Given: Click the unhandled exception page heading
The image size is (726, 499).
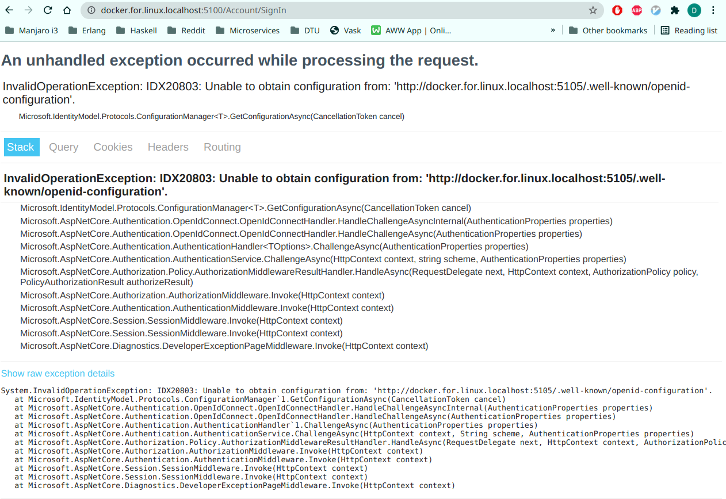Looking at the screenshot, I should pyautogui.click(x=240, y=60).
